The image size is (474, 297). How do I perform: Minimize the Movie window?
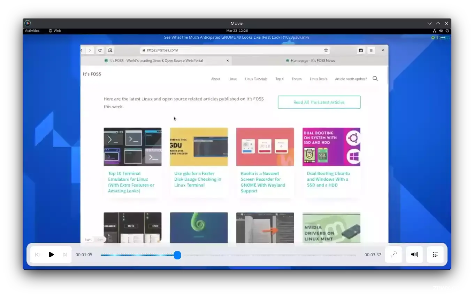pyautogui.click(x=430, y=23)
